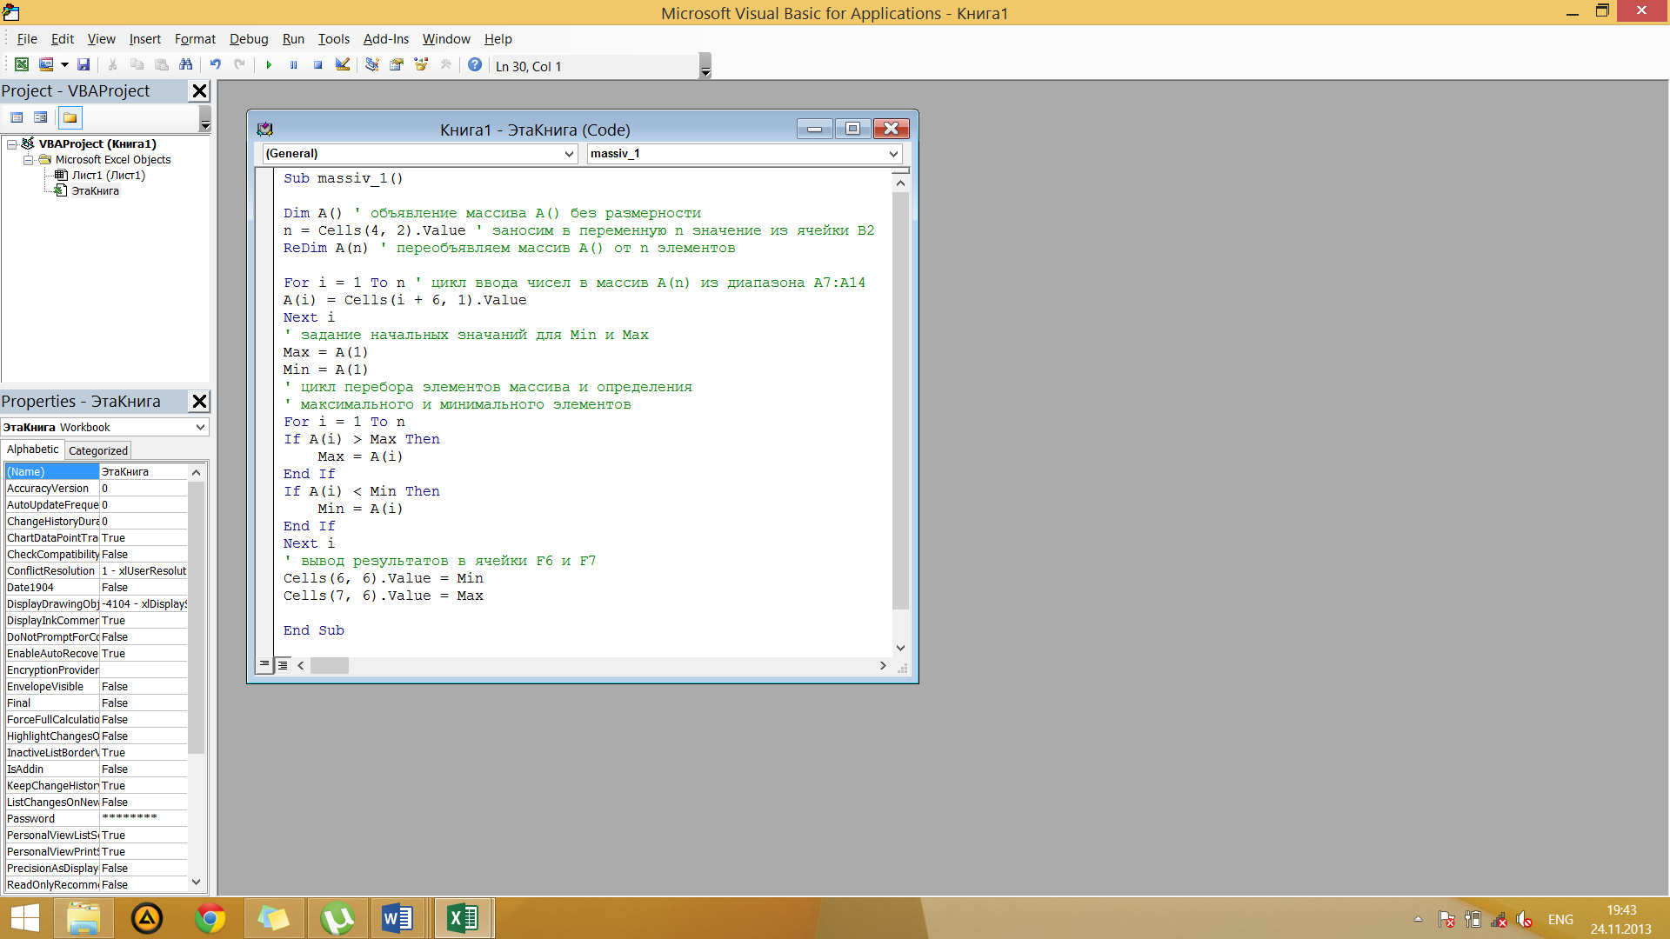Click the Windows Start button
The height and width of the screenshot is (939, 1670).
24,918
